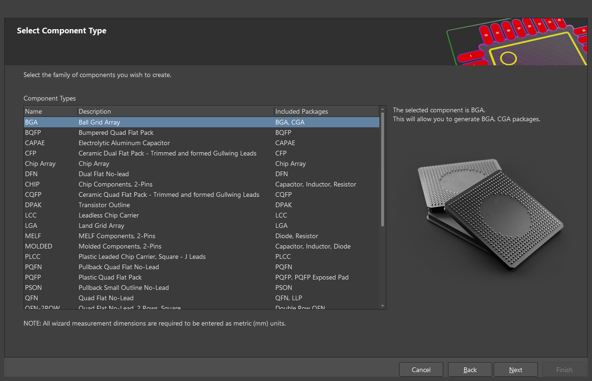This screenshot has height=381, width=592.
Task: Select the CFP Ceramic Dual Flat Pack row
Action: coord(201,153)
